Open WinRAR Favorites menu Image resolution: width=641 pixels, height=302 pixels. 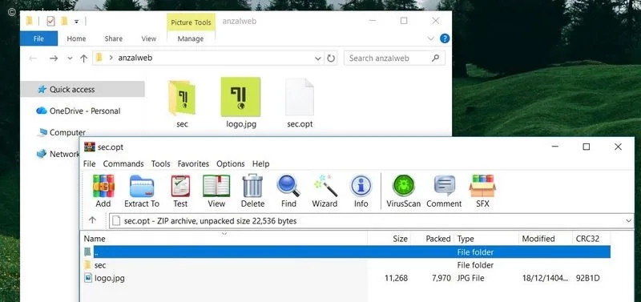tap(193, 163)
